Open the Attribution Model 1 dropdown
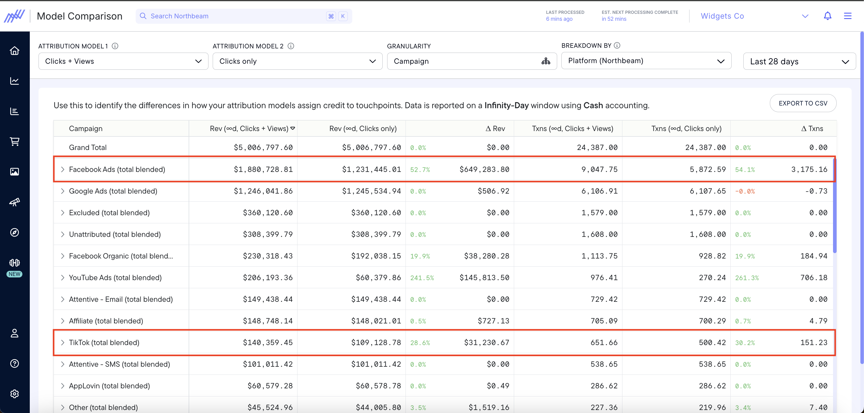 pyautogui.click(x=123, y=61)
